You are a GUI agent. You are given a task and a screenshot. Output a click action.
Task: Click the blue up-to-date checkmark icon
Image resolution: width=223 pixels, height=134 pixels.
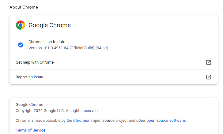point(21,45)
